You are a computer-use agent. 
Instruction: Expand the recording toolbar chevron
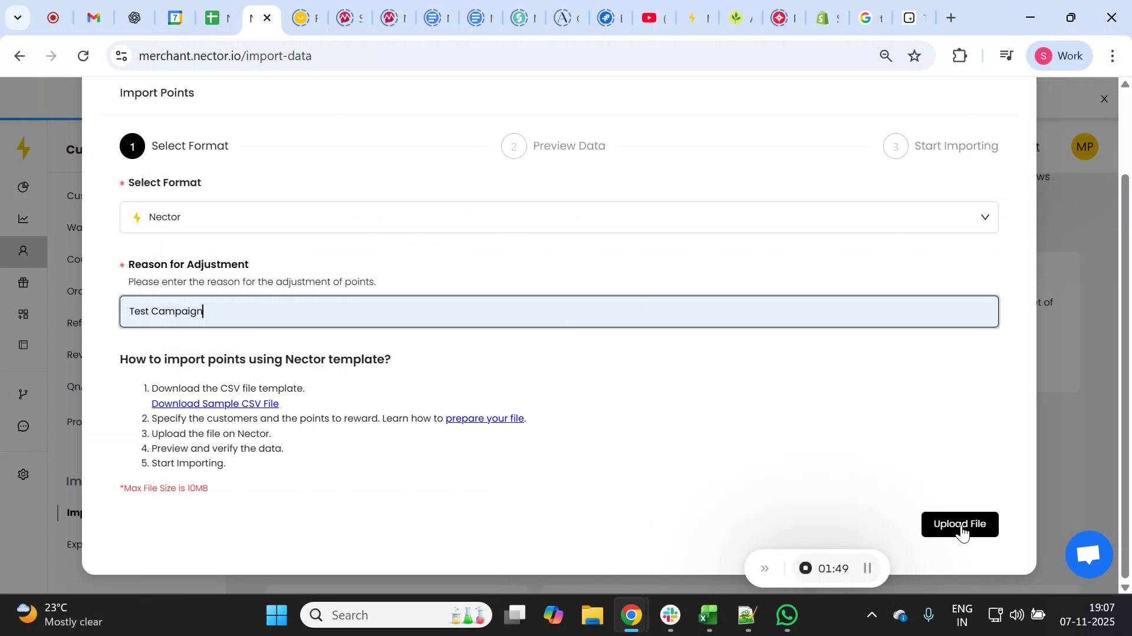pos(765,568)
